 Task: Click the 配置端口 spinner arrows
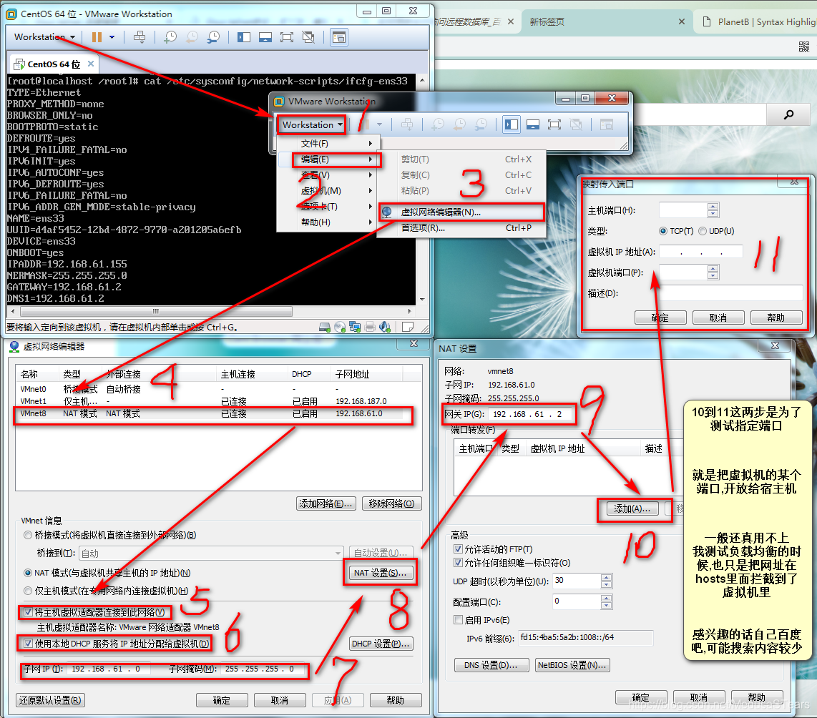[607, 602]
